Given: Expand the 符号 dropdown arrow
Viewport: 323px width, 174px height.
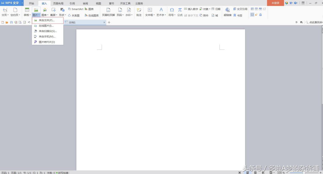Looking at the screenshot, I should point(175,15).
